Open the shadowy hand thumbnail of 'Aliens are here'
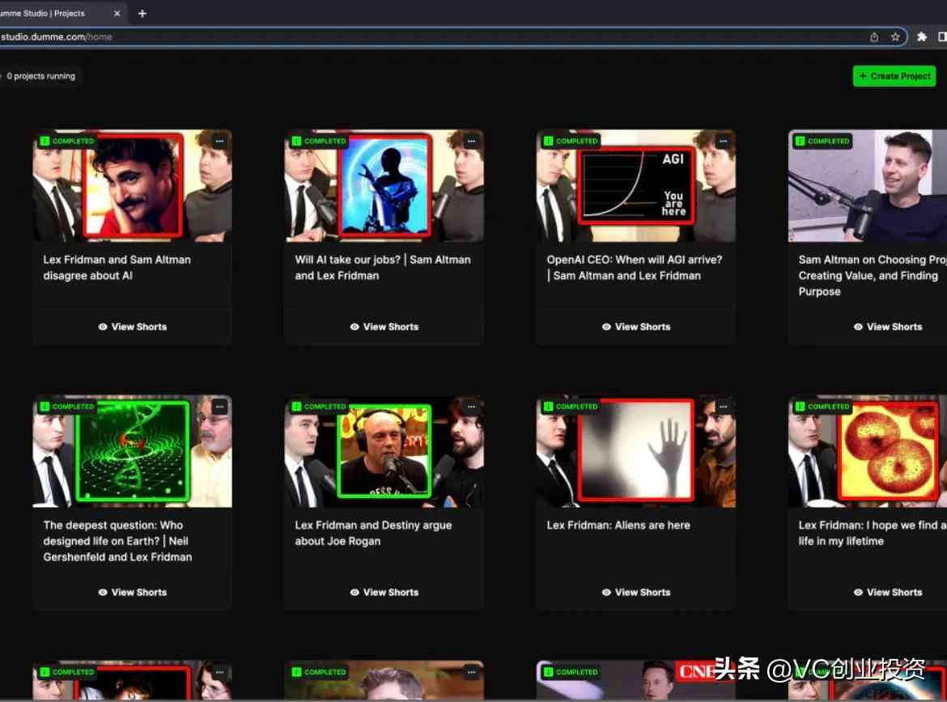 click(635, 449)
